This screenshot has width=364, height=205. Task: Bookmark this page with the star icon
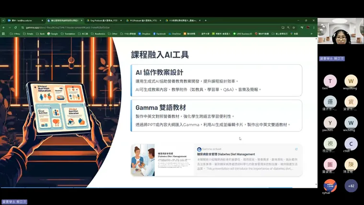(x=294, y=27)
